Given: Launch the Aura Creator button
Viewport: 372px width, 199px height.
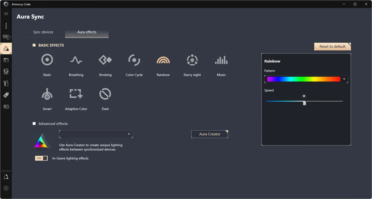Looking at the screenshot, I should point(210,134).
